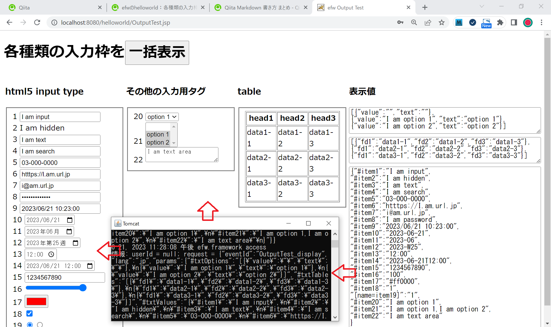The width and height of the screenshot is (551, 327).
Task: Select the first radio button in row 19
Action: (30, 324)
